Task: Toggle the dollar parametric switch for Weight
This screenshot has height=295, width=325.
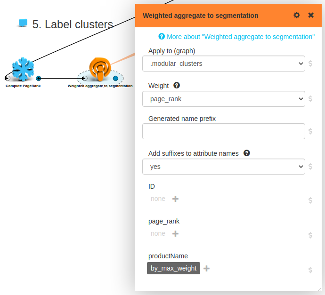Action: click(310, 99)
